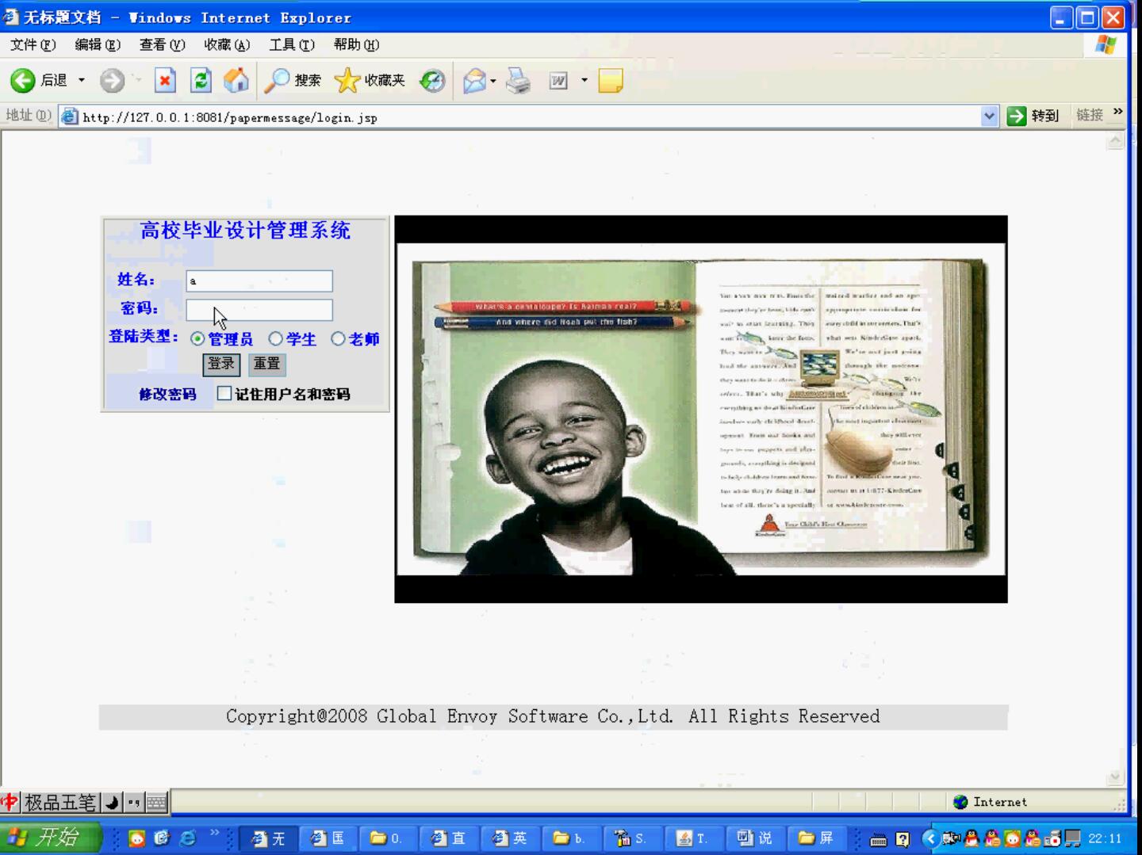Select the 管理员 radio button
The width and height of the screenshot is (1142, 855).
[197, 338]
